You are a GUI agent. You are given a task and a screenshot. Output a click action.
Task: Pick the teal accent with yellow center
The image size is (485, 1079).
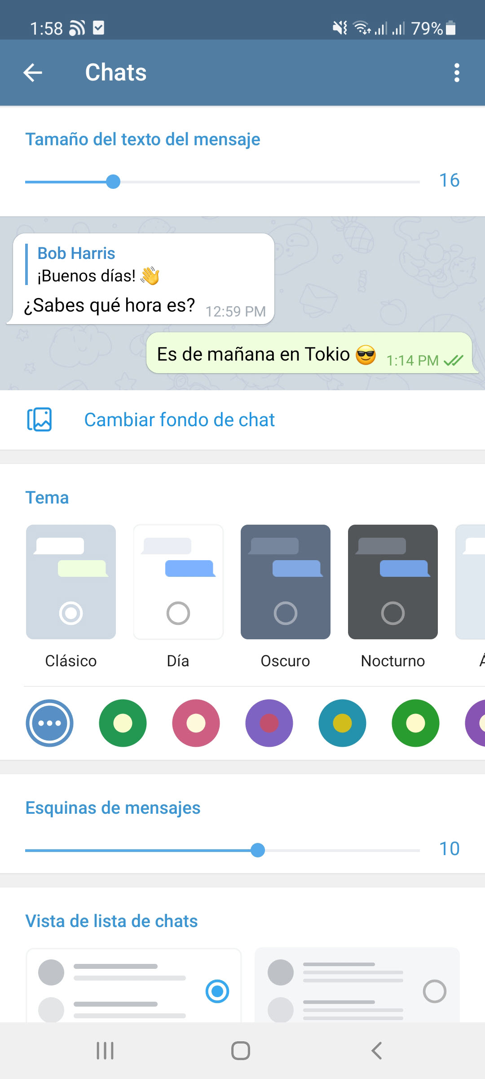342,723
